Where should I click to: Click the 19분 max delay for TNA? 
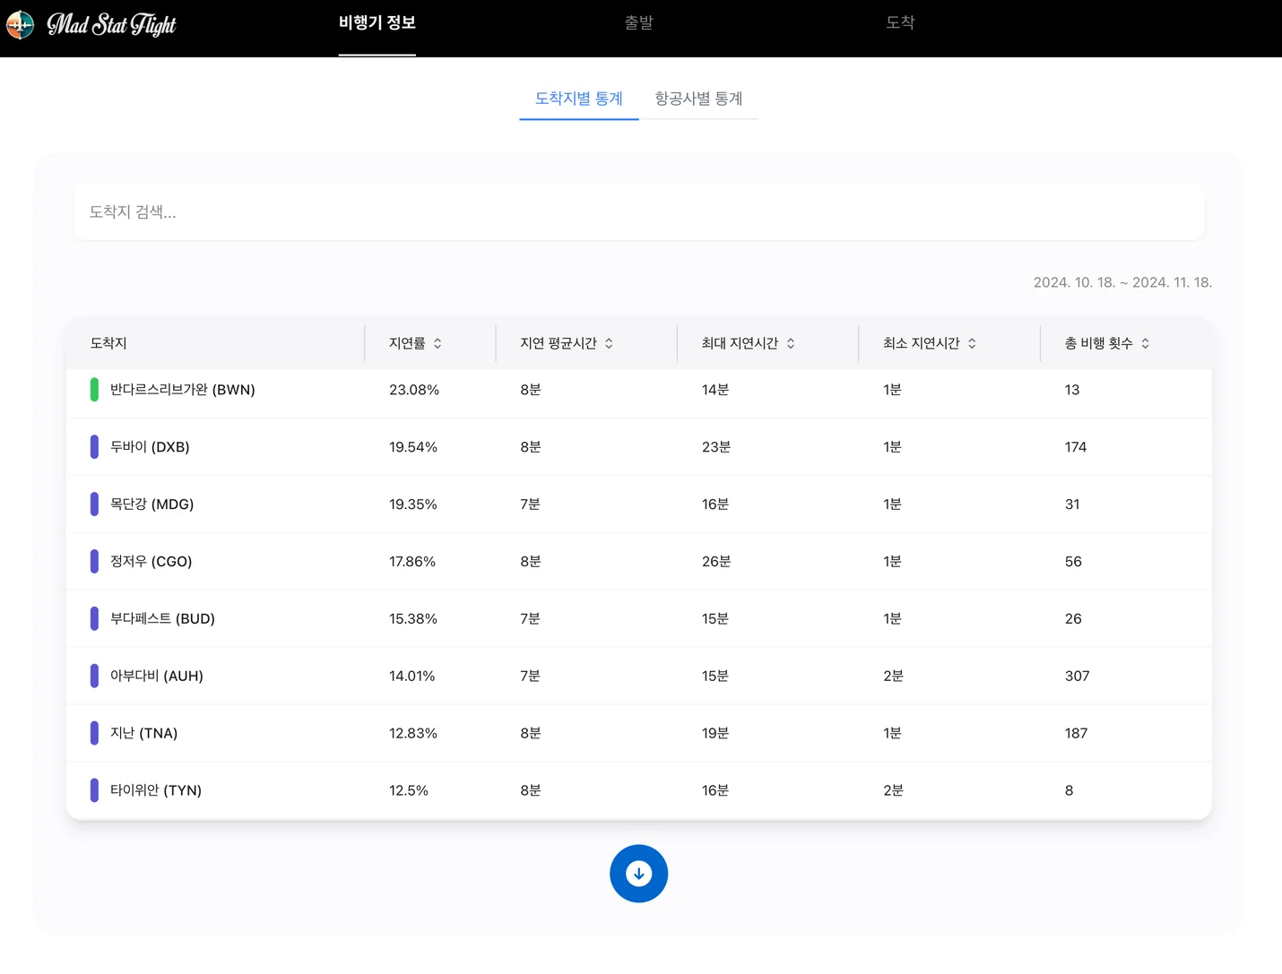point(715,734)
